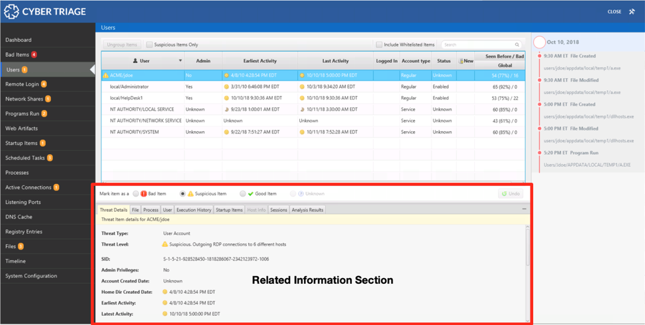645x325 pixels.
Task: Open Timeline in the sidebar
Action: (x=48, y=261)
